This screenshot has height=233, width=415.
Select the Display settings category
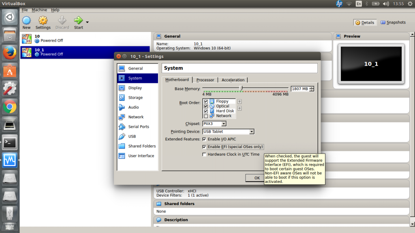point(135,88)
